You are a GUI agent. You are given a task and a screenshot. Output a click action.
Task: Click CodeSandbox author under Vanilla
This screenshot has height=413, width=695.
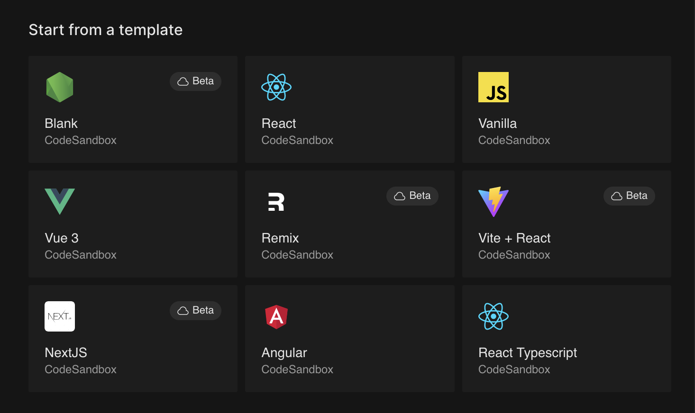[x=514, y=140]
